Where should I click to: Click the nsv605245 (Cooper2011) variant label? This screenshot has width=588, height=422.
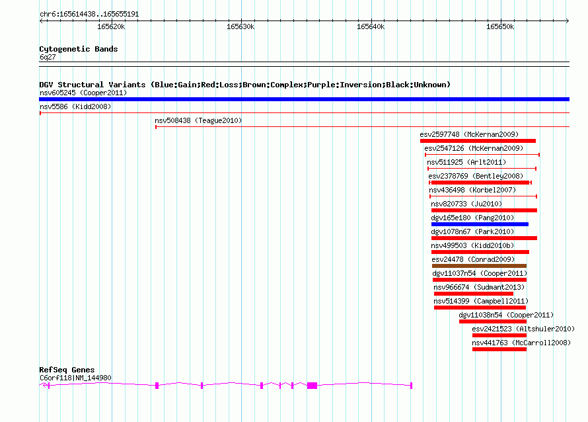click(x=83, y=93)
